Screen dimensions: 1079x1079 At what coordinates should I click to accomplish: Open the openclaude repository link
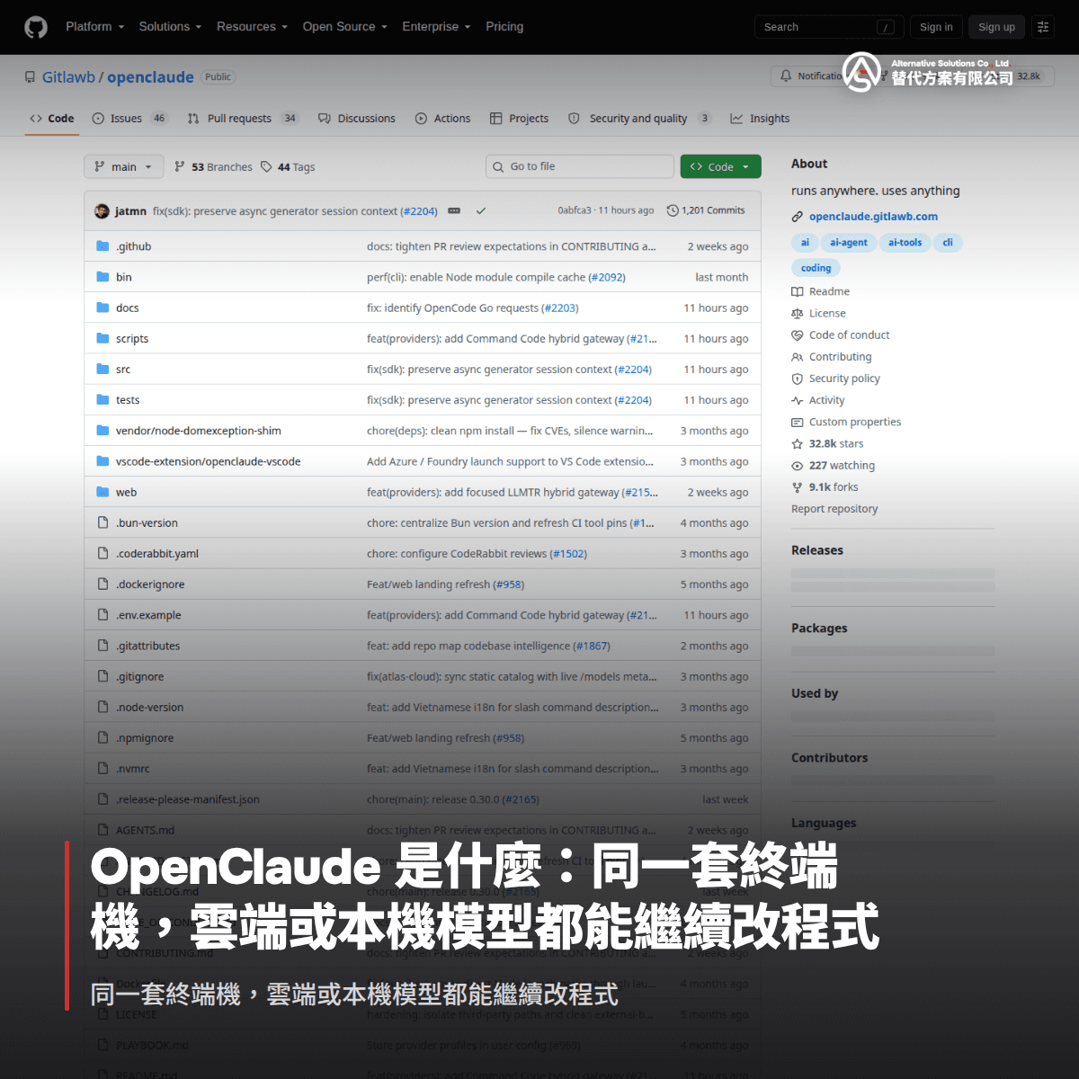point(150,77)
